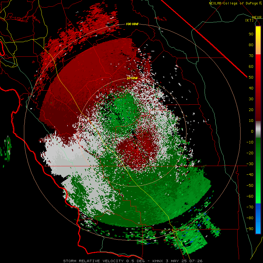This screenshot has height=263, width=263.
Task: Click the 50 NMI range ring label
Action: pyautogui.click(x=132, y=78)
